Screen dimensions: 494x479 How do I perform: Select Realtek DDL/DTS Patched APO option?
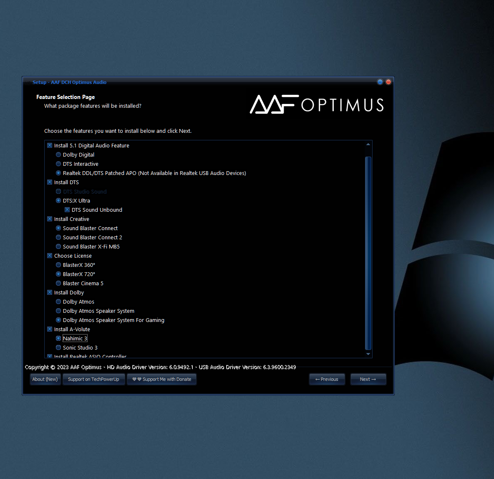(x=58, y=173)
